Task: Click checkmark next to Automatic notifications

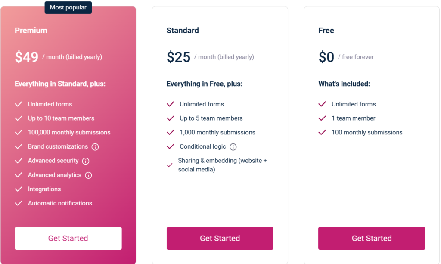Action: coord(19,203)
